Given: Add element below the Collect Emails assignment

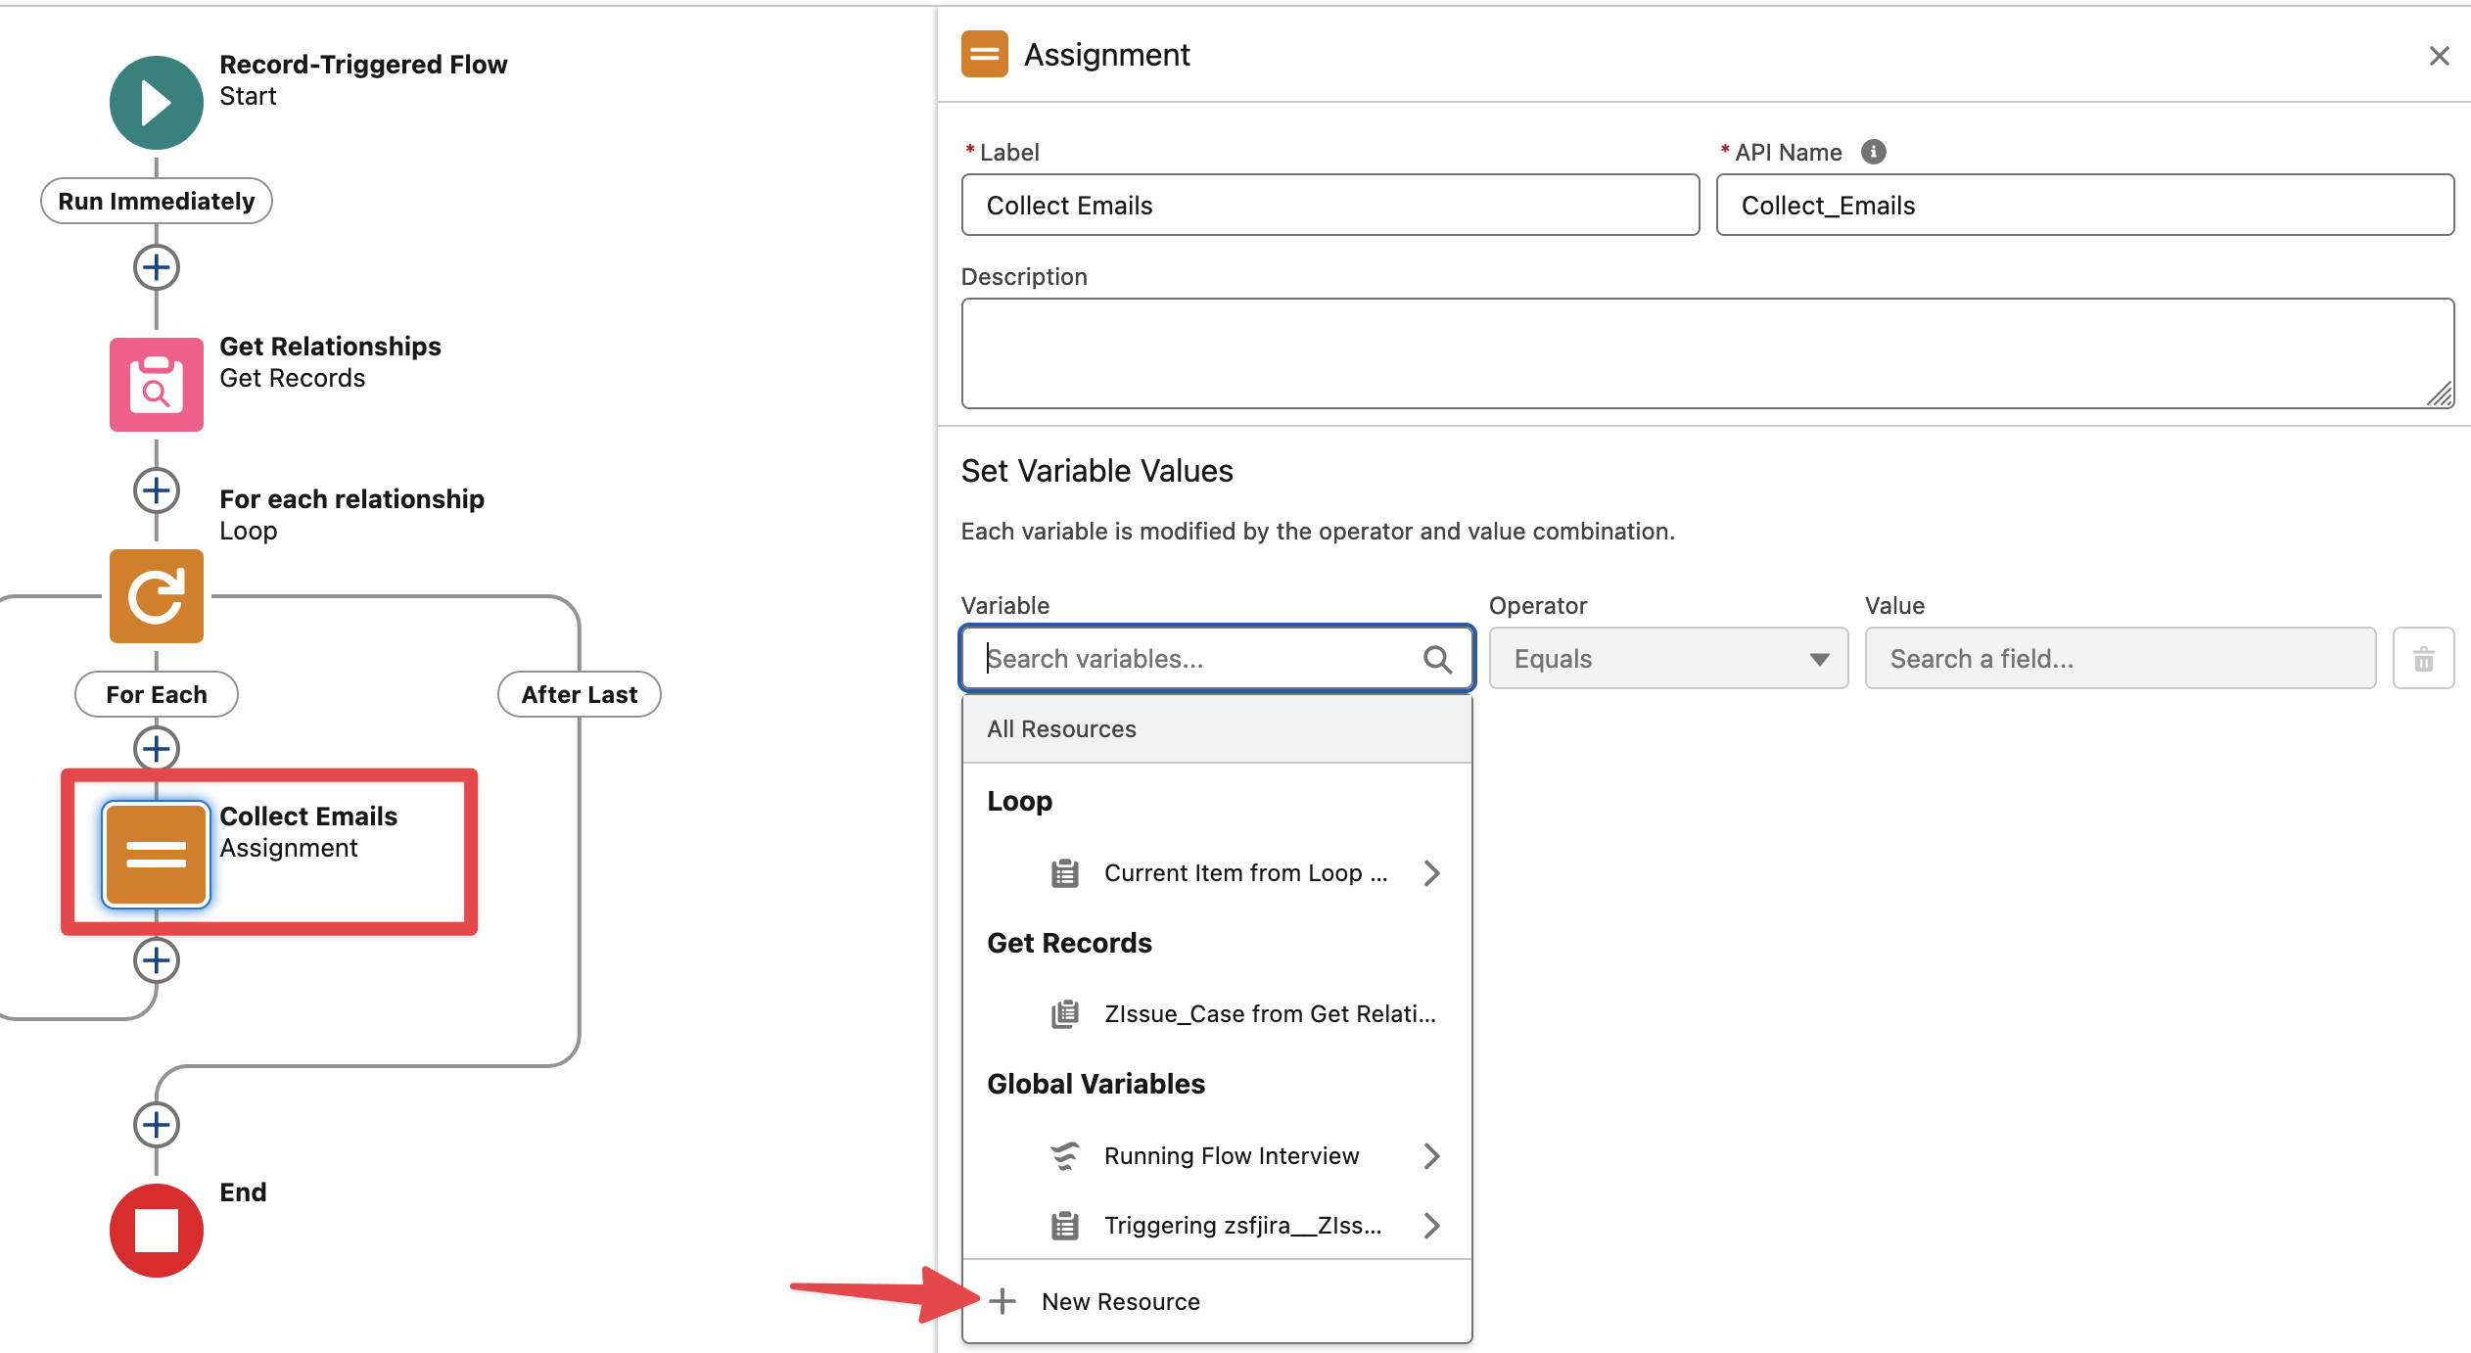Looking at the screenshot, I should pos(156,960).
